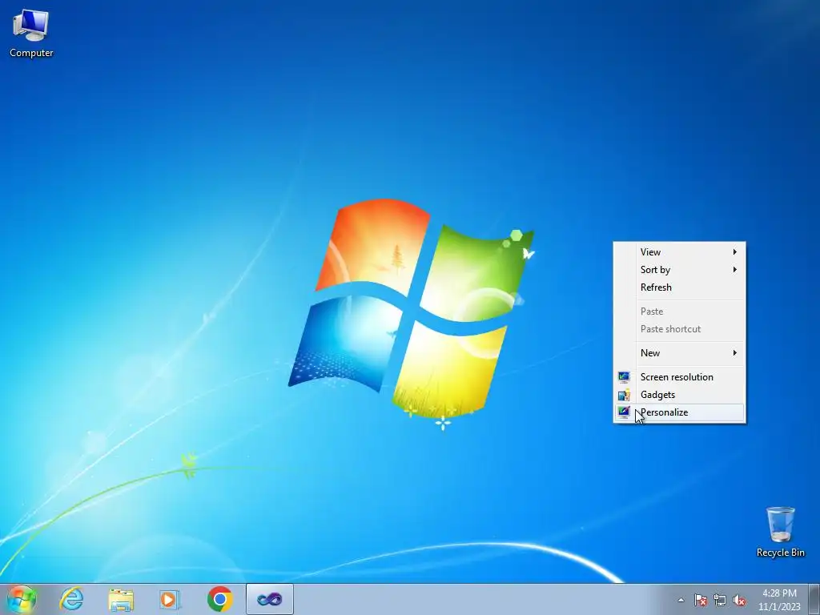Open the Windows Start menu orb

tap(22, 599)
